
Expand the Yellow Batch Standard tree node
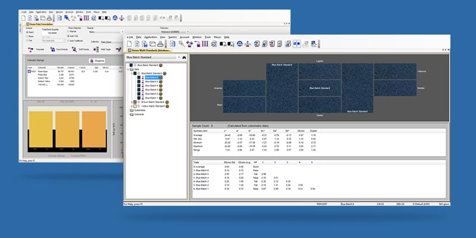[x=132, y=107]
